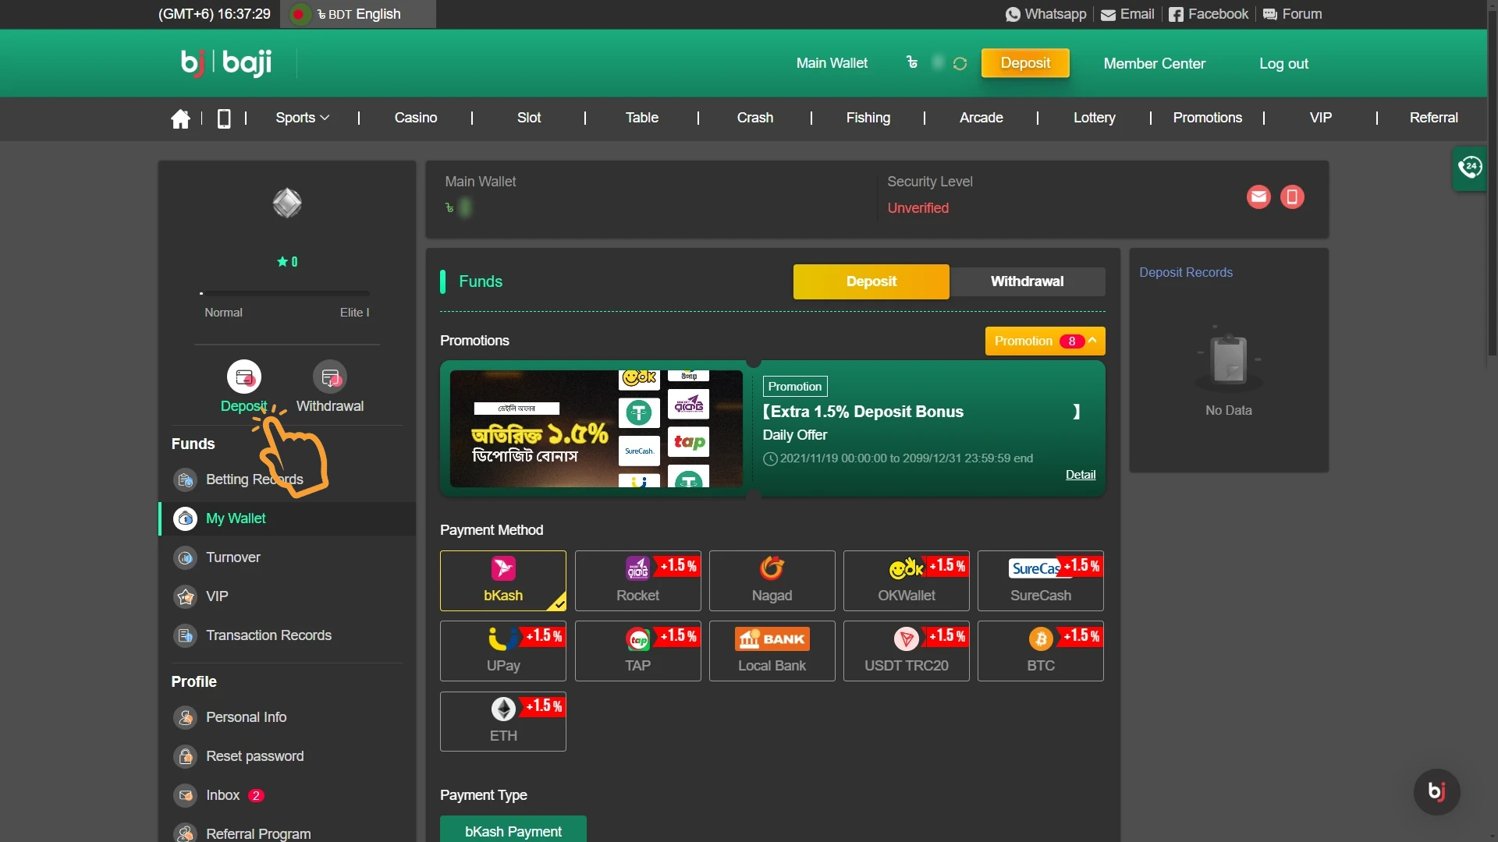Select UPay payment method
The height and width of the screenshot is (842, 1498).
(x=503, y=651)
